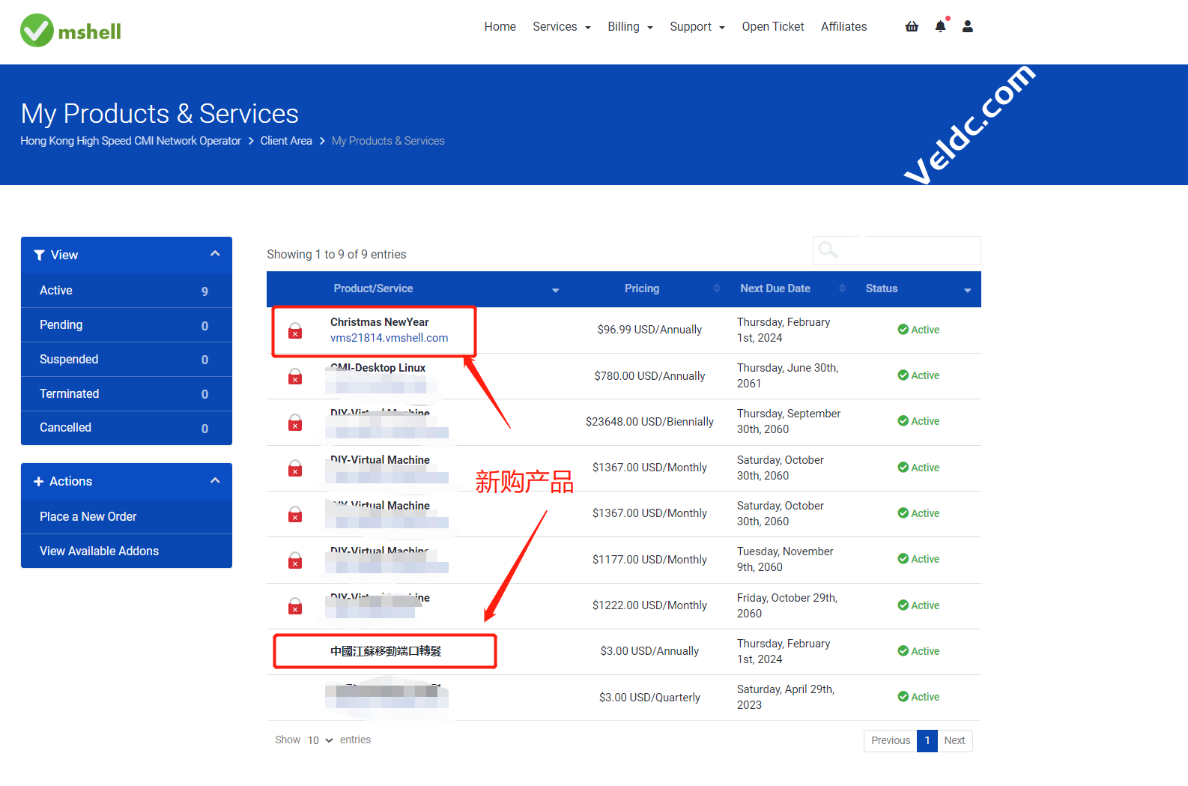Open the Billing dropdown menu
Screen dimensions: 1188x786
pyautogui.click(x=630, y=27)
